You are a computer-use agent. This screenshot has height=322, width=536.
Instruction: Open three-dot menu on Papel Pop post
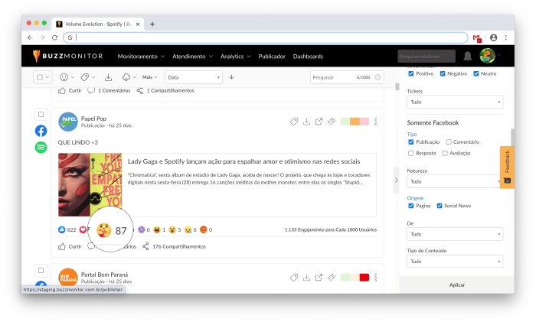coord(376,122)
